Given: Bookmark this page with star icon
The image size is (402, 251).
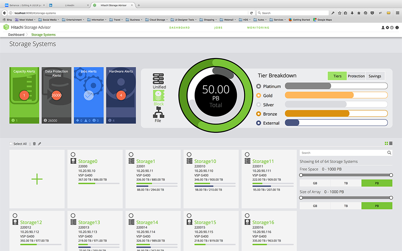Looking at the screenshot, I should [x=340, y=13].
